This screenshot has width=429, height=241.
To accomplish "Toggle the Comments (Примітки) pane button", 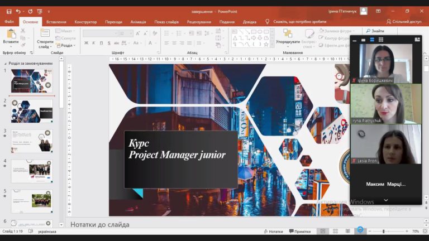I will point(300,232).
